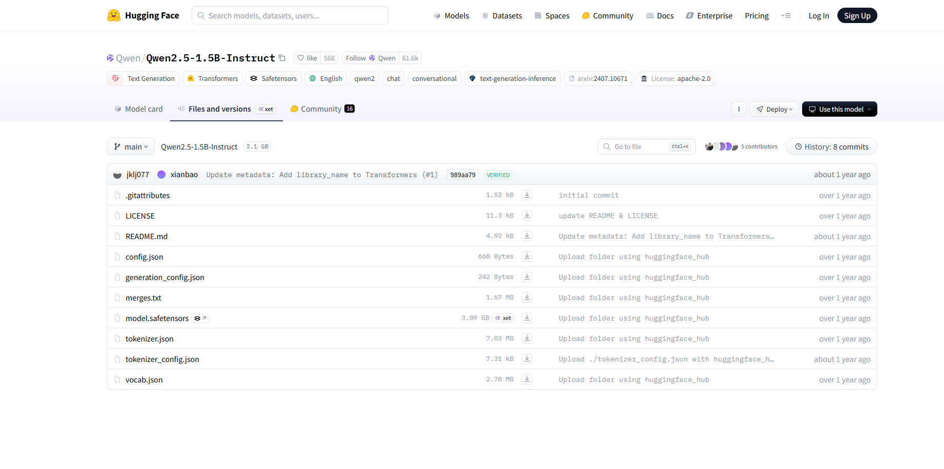The height and width of the screenshot is (469, 944).
Task: Select the Transformers tag
Action: [212, 78]
